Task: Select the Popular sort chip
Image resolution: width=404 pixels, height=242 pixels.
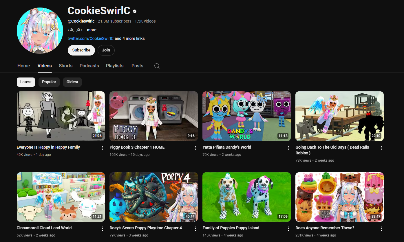Action: tap(49, 82)
